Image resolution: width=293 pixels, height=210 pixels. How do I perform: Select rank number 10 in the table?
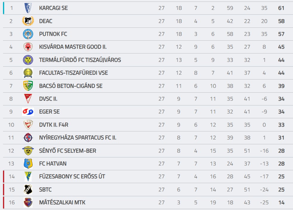[x=11, y=125]
